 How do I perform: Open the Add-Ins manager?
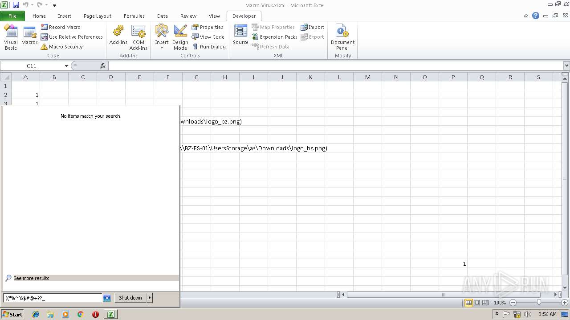(x=118, y=36)
